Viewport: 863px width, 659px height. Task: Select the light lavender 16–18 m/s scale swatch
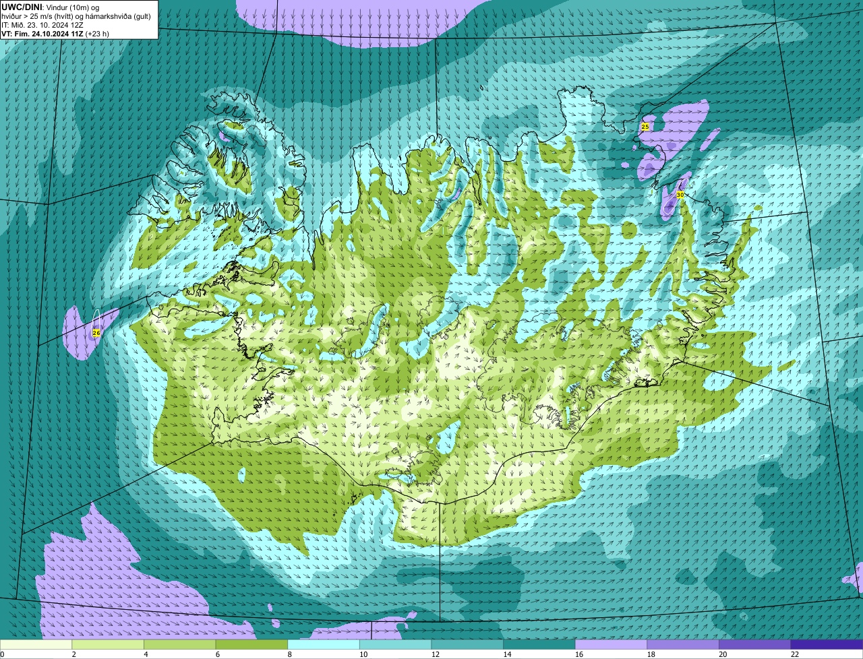tap(612, 644)
